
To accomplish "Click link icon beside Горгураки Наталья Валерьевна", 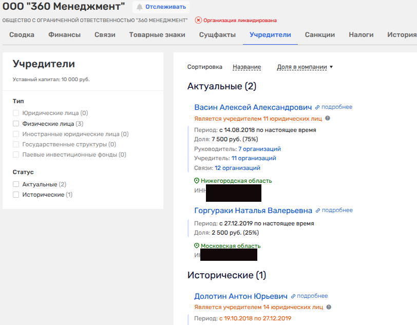I will point(318,211).
